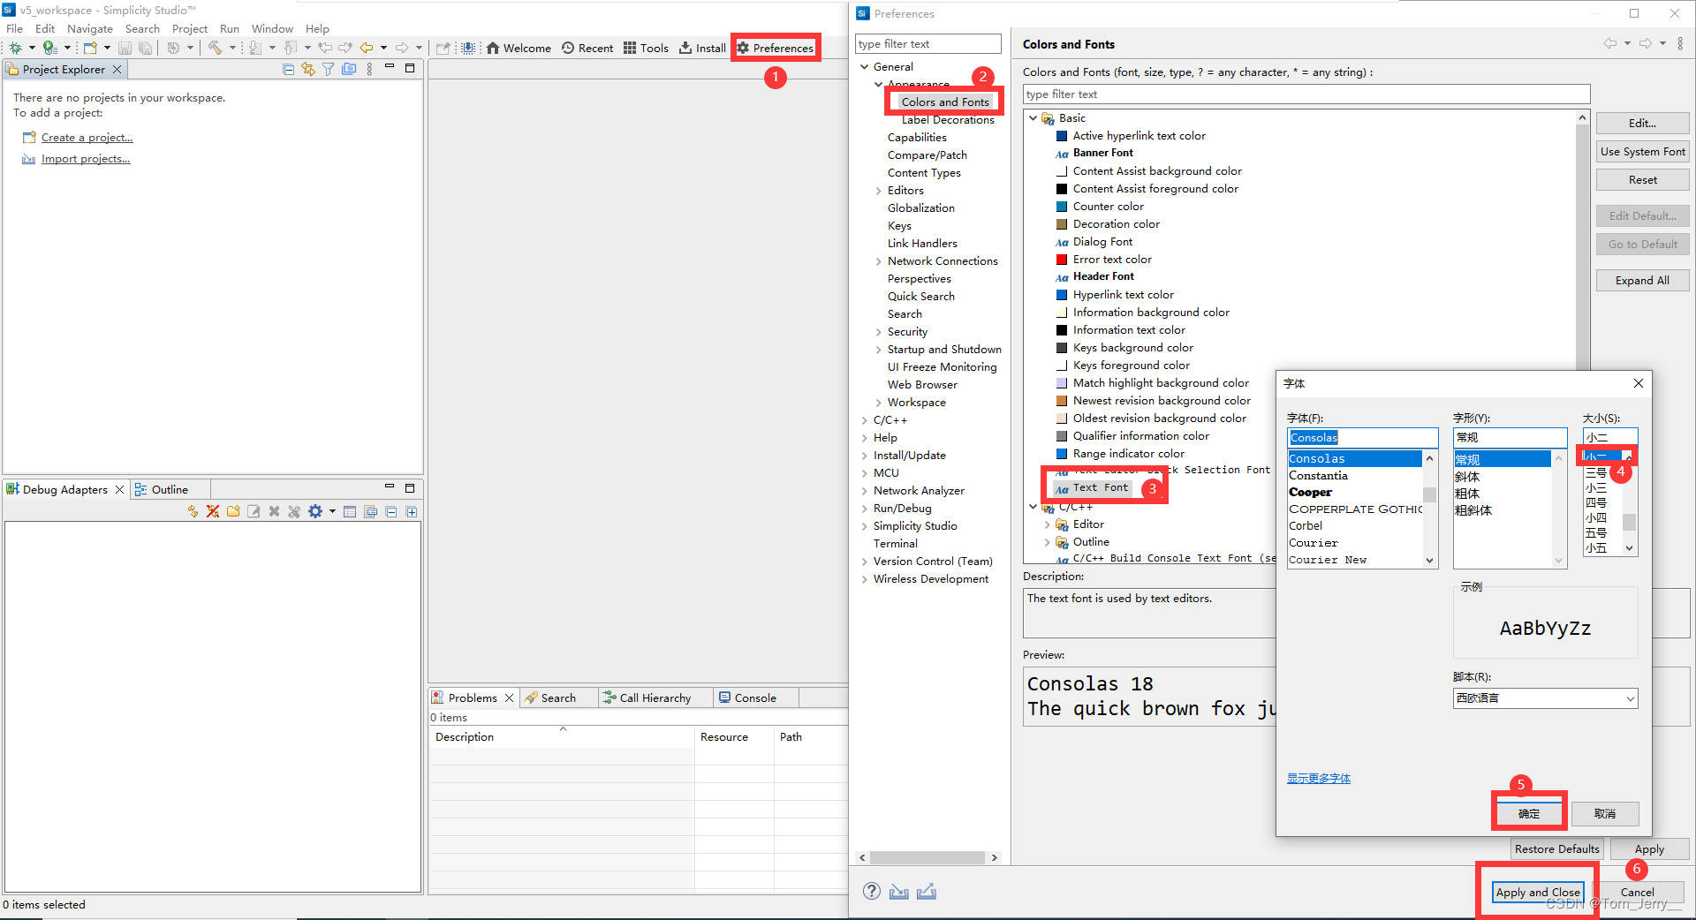Open the filter icon in Project Explorer
1696x920 pixels.
tap(329, 68)
